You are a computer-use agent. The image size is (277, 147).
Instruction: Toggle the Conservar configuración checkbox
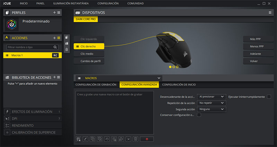click(199, 115)
